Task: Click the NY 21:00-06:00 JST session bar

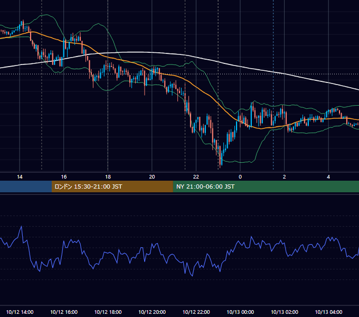Action: point(266,187)
